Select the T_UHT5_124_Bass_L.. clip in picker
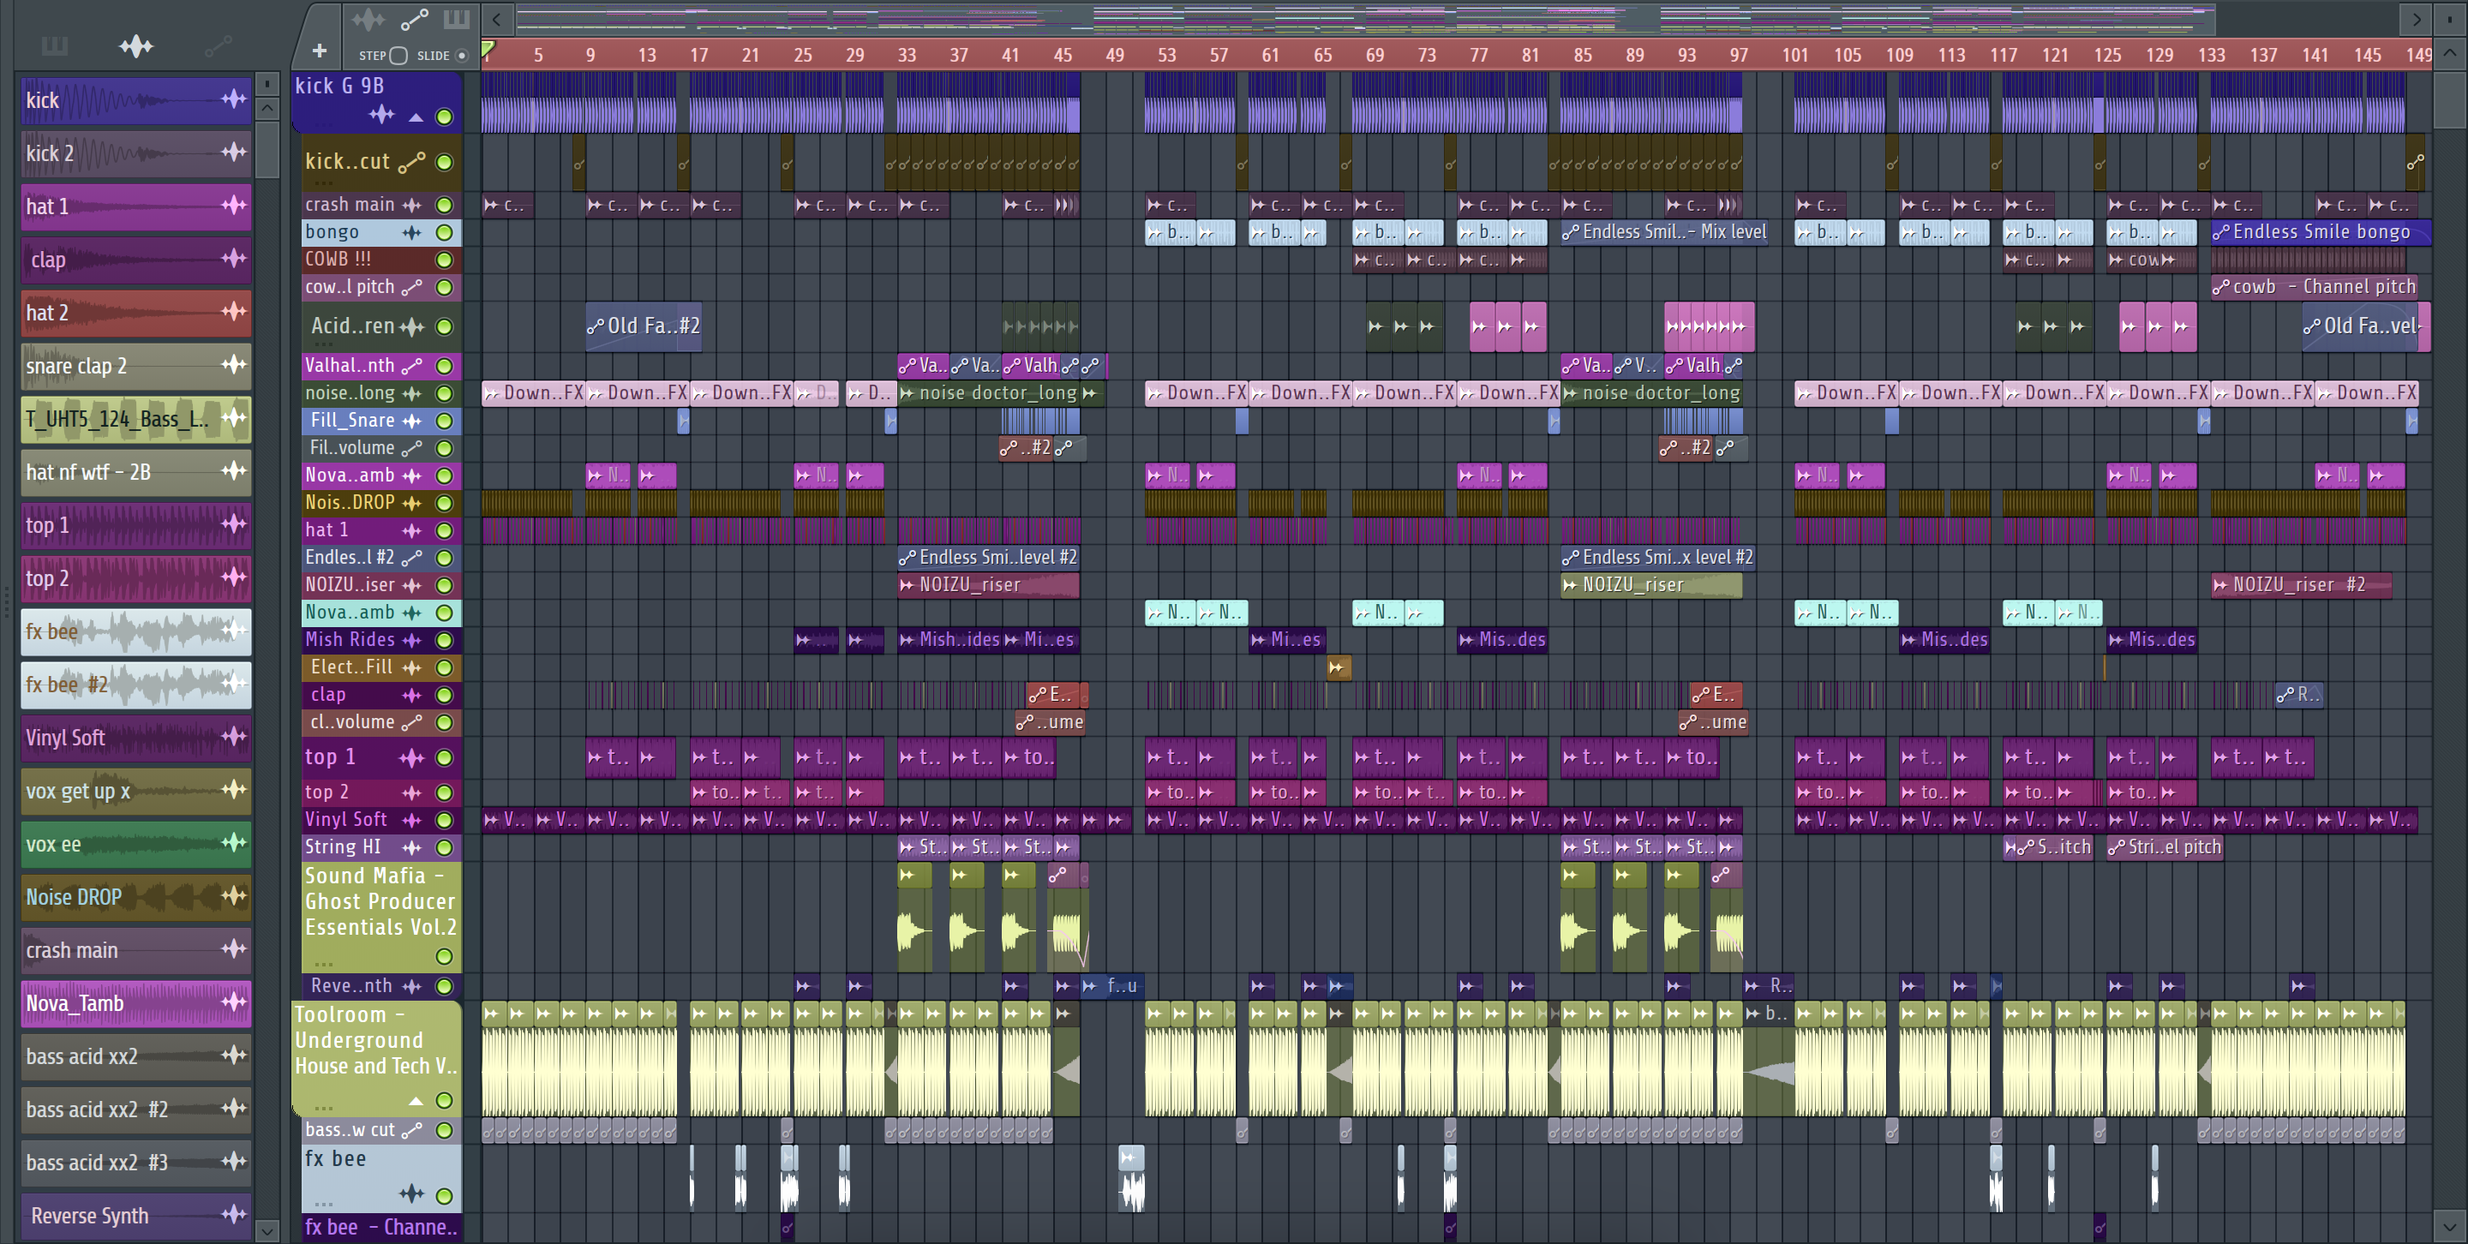The image size is (2468, 1244). (136, 418)
